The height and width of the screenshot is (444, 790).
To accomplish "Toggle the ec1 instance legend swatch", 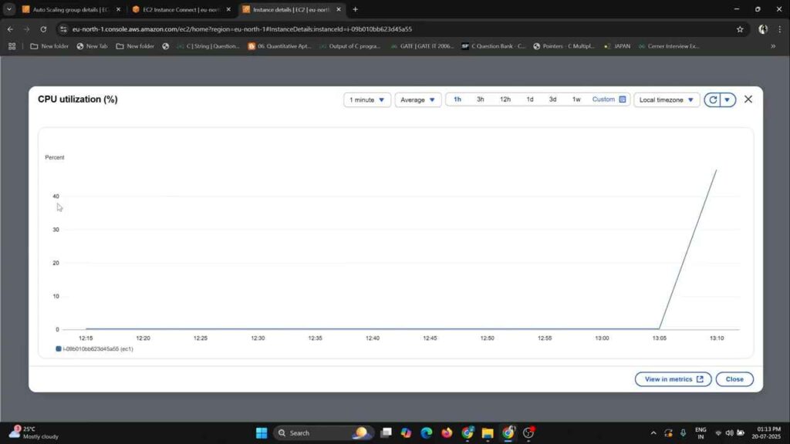I will tap(59, 349).
